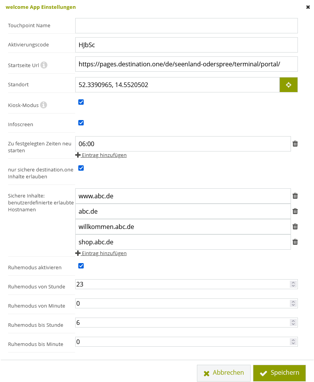Viewport: 314px width, 382px height.
Task: Click stepper of Ruhemodus bis Stunde
Action: click(293, 323)
